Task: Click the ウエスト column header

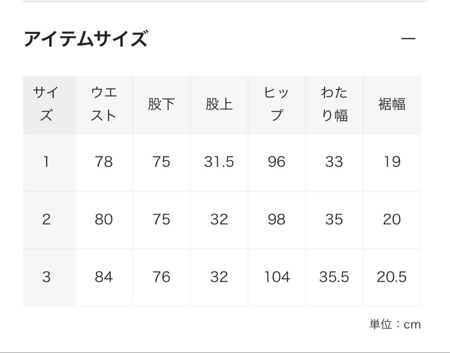Action: 104,104
